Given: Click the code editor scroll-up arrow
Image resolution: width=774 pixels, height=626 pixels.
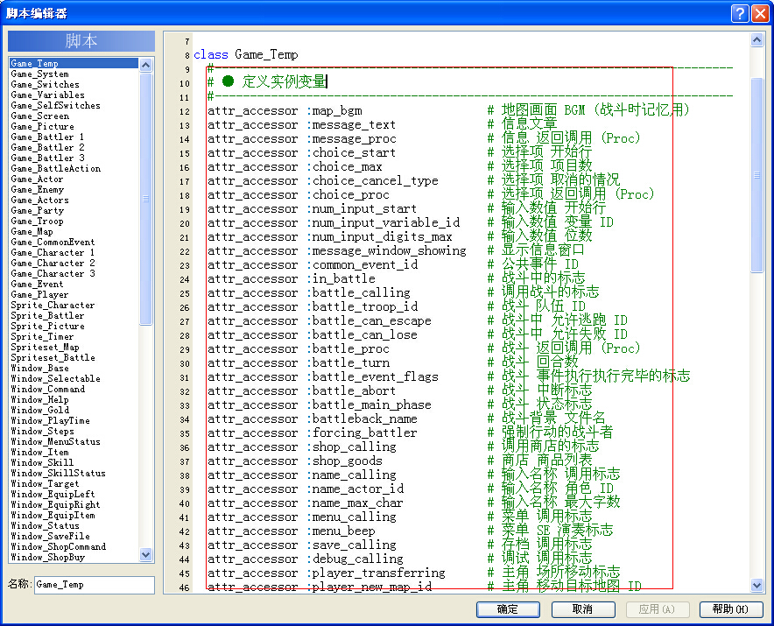Looking at the screenshot, I should pos(756,40).
